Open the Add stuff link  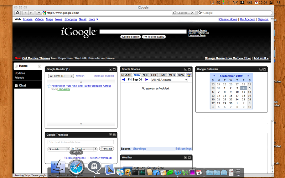coord(261,58)
